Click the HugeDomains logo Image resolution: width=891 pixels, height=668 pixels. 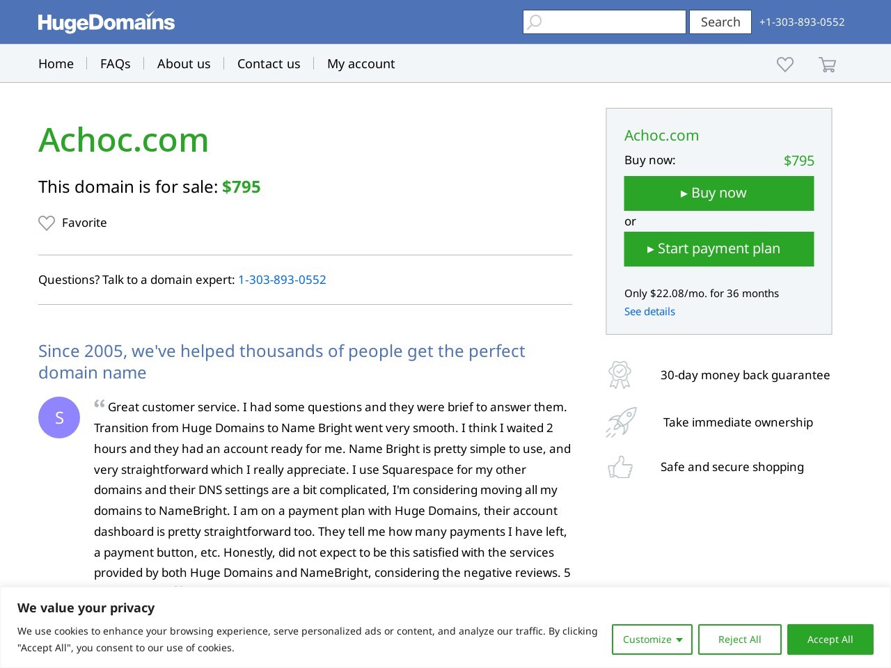coord(106,22)
